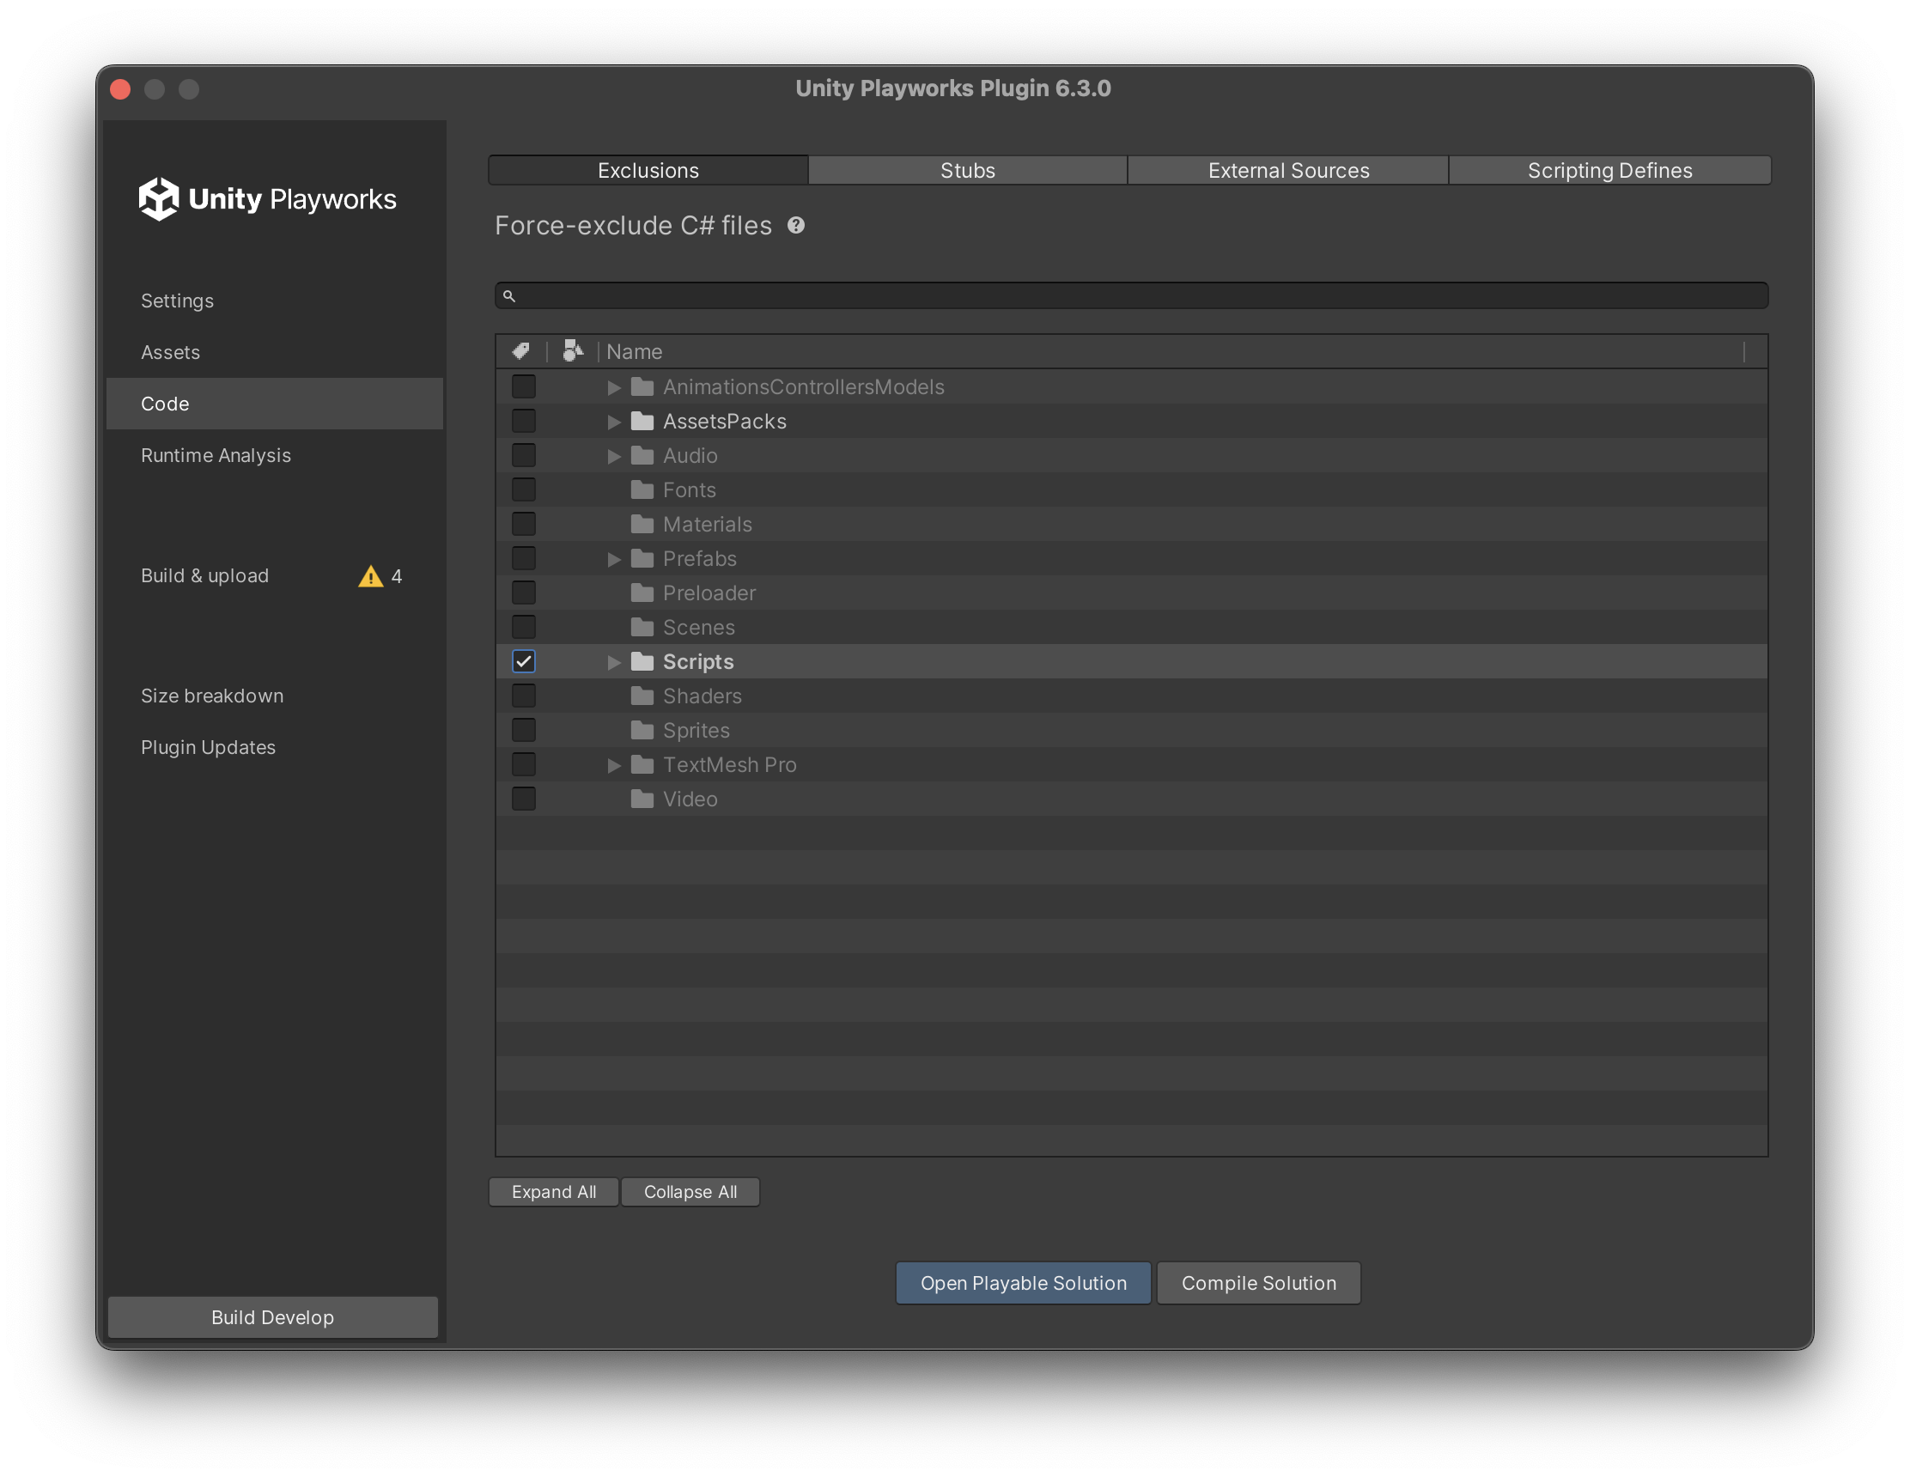Switch to the Exclusions tab
Screen dimensions: 1910x1477
coord(648,171)
